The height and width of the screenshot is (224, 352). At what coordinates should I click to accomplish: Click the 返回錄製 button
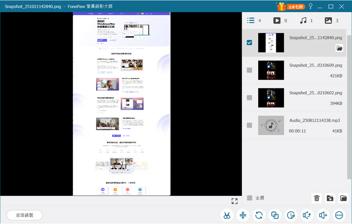(x=24, y=215)
